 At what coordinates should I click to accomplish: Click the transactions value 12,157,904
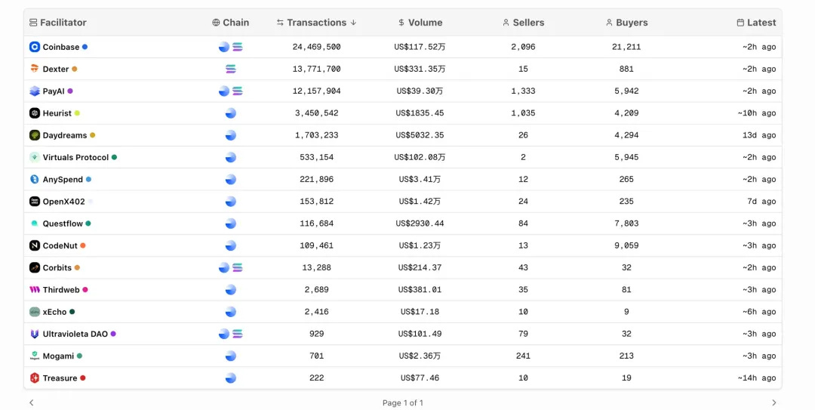click(x=316, y=91)
